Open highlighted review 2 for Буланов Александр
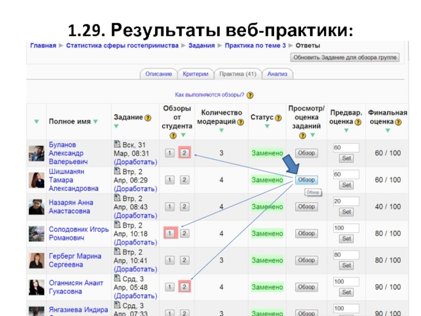This screenshot has height=316, width=421. pos(184,153)
